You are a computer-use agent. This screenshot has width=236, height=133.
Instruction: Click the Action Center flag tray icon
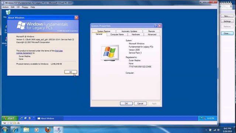click(x=210, y=130)
